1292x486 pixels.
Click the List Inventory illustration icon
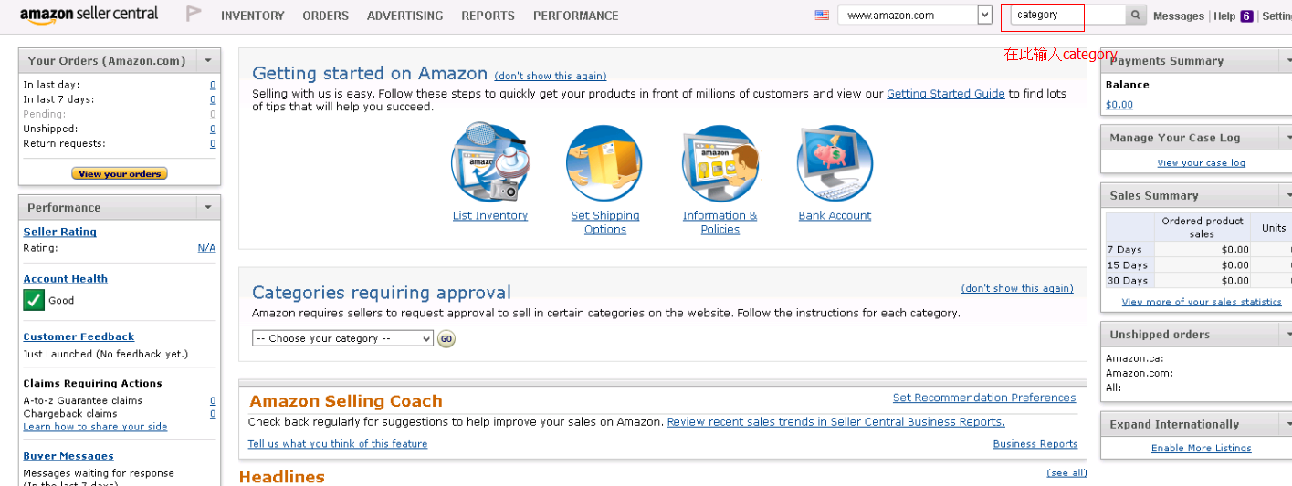[x=489, y=164]
